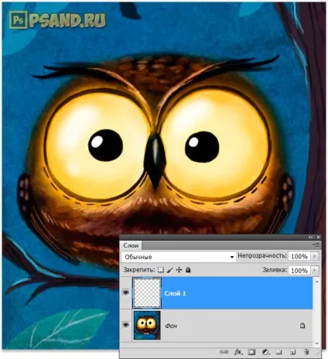Create a new layer group
The height and width of the screenshot is (359, 328).
pyautogui.click(x=278, y=352)
